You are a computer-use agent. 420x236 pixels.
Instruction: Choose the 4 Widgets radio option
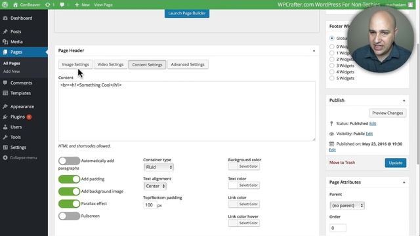pyautogui.click(x=332, y=72)
